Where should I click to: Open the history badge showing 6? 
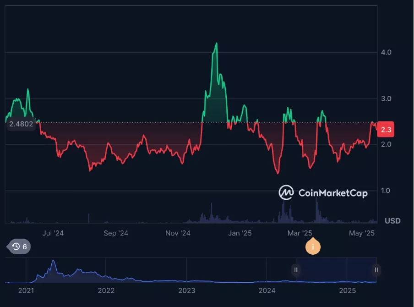coord(19,247)
